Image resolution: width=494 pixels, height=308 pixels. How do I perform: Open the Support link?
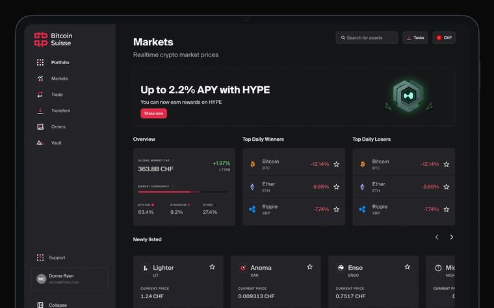(x=57, y=257)
